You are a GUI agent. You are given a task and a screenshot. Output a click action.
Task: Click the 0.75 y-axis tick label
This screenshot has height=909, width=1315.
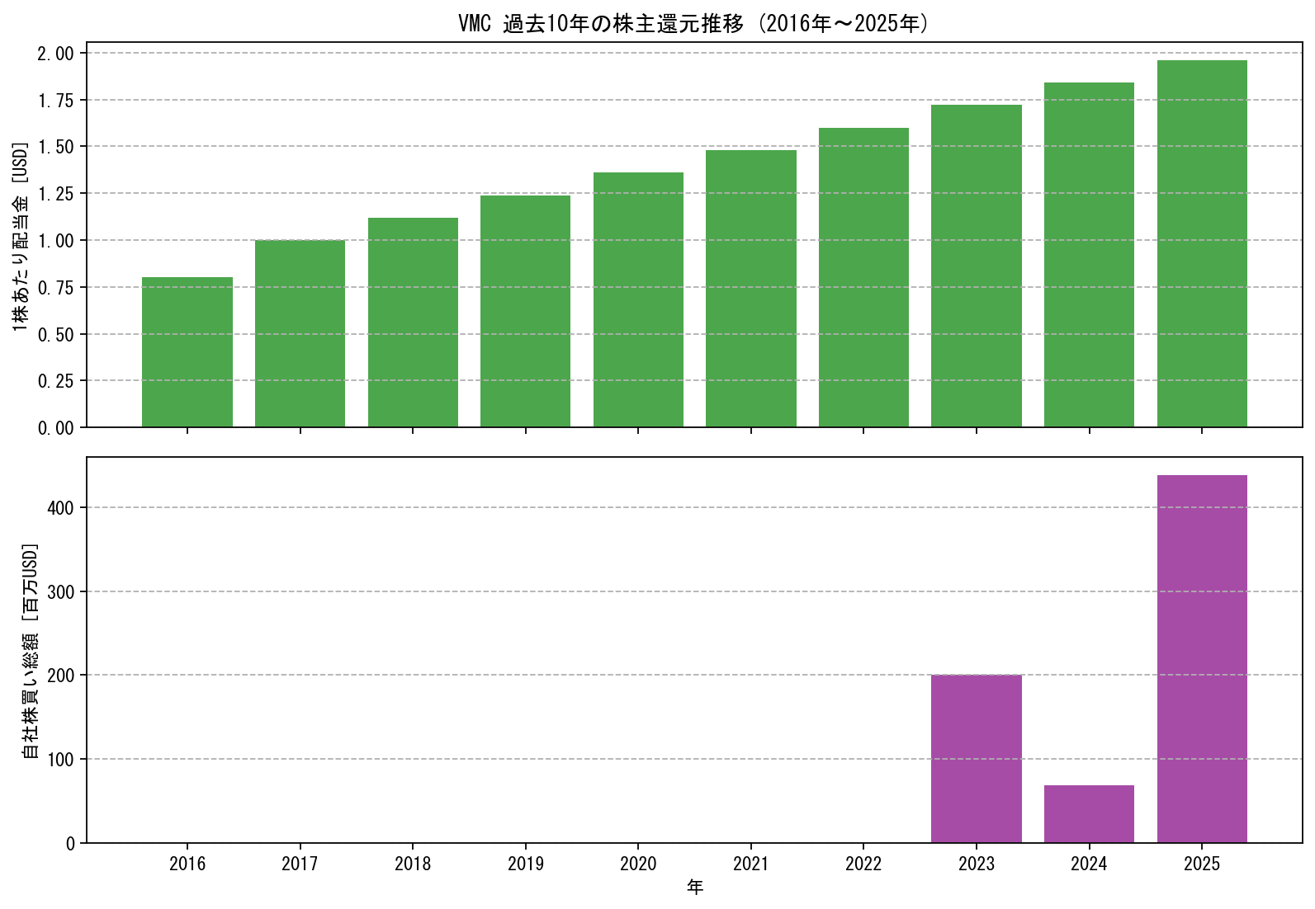(55, 288)
